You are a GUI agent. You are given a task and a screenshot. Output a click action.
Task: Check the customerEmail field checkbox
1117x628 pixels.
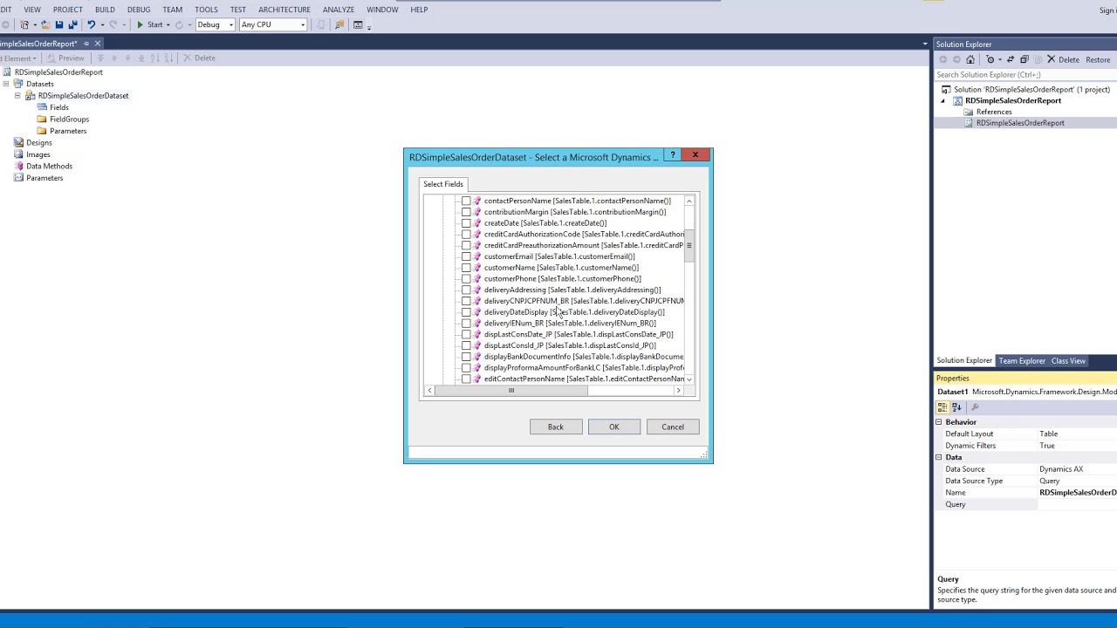pos(466,256)
